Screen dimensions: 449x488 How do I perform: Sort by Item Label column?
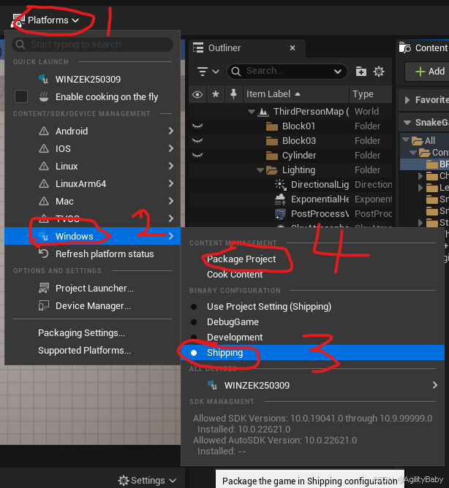pos(296,94)
